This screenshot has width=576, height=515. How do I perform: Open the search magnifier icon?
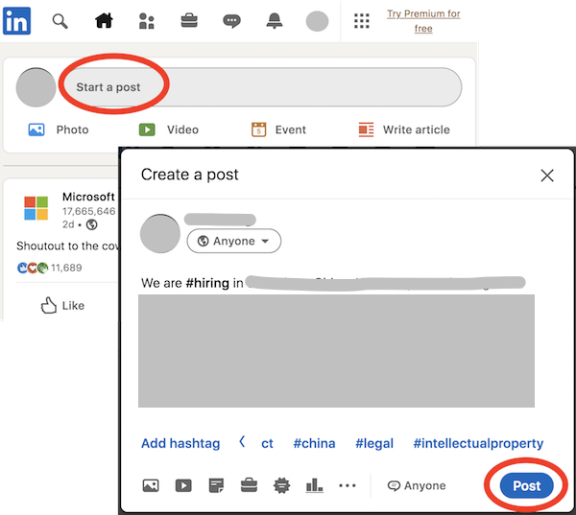(x=60, y=21)
